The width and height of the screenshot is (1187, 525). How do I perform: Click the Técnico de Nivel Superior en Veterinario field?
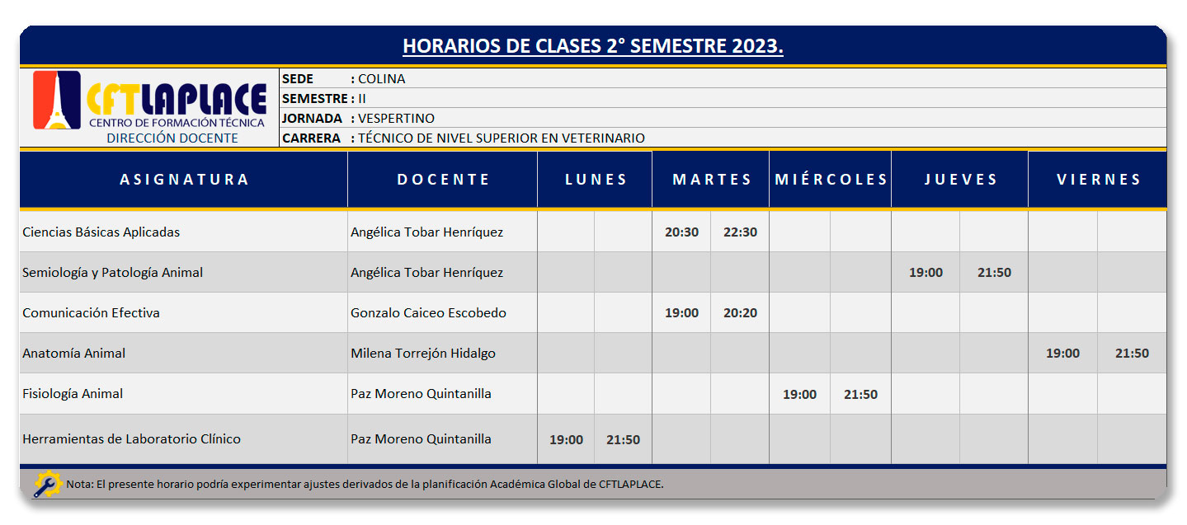click(723, 138)
